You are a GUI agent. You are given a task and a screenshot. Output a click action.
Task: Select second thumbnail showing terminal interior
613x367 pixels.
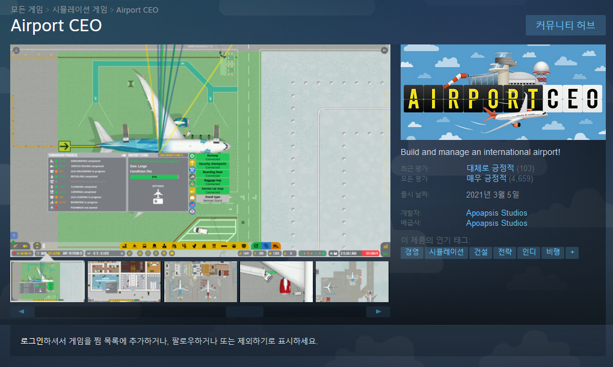124,282
